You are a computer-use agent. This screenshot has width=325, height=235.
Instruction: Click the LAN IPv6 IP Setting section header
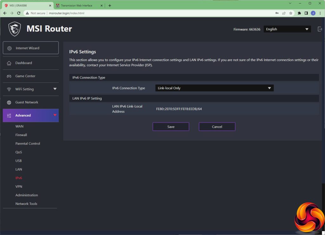click(194, 98)
